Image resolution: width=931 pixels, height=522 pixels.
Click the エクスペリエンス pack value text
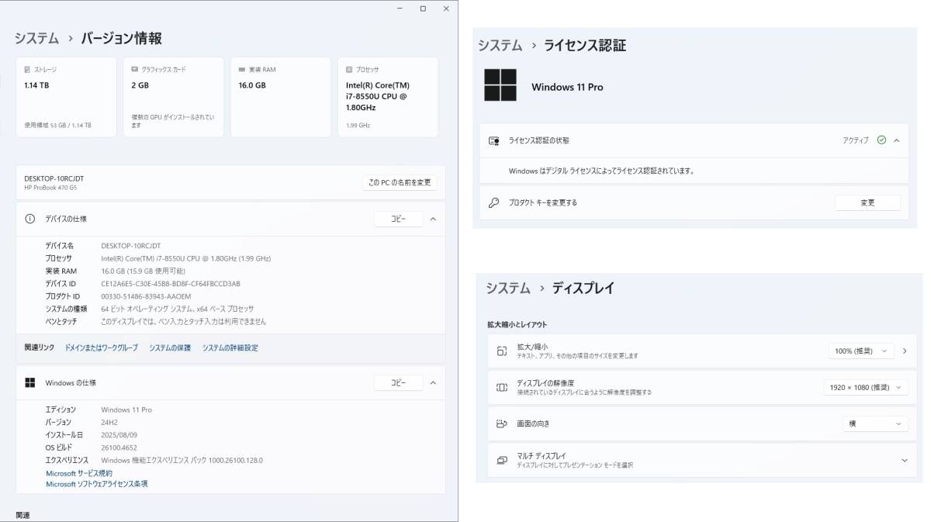pos(182,460)
